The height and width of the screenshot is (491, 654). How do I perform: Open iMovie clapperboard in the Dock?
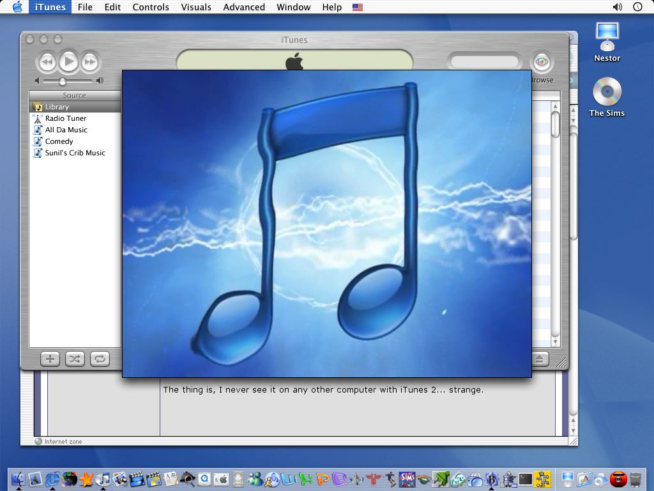pos(137,479)
